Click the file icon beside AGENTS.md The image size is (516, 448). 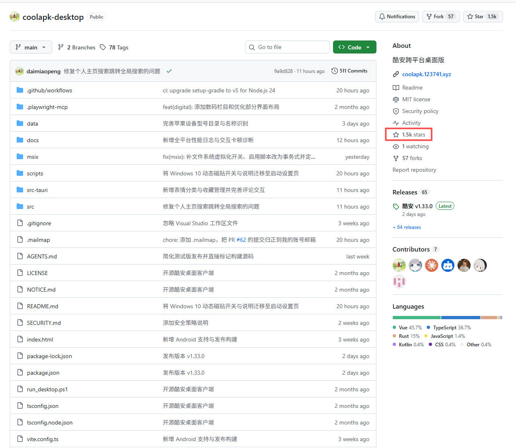coord(20,256)
